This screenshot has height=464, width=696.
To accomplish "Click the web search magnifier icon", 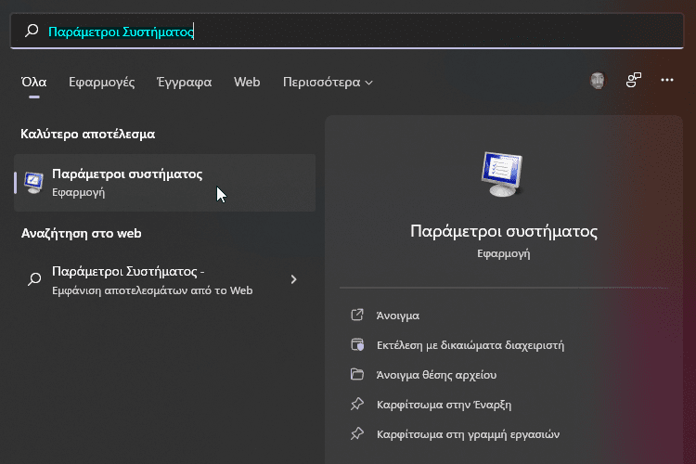I will pyautogui.click(x=34, y=279).
